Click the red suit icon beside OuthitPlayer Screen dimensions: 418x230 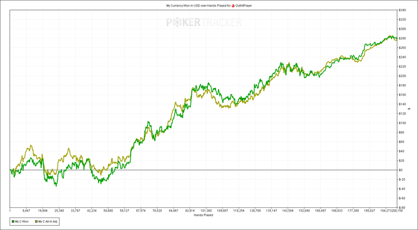(x=233, y=5)
